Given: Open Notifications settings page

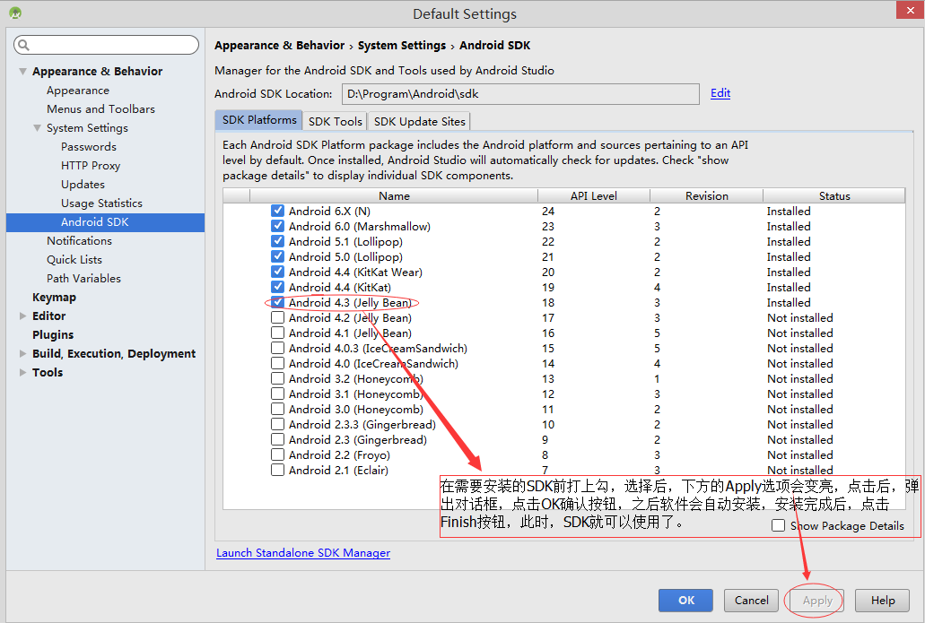Looking at the screenshot, I should point(79,241).
